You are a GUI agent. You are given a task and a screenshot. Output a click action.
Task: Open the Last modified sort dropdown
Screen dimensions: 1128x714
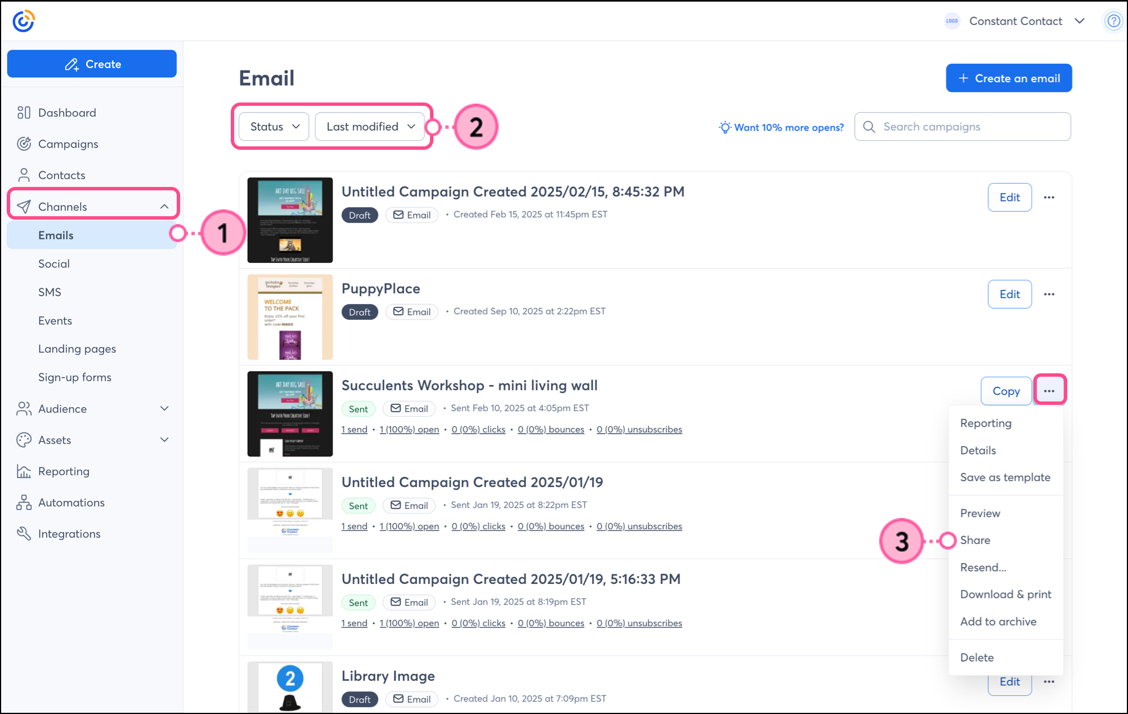tap(370, 127)
